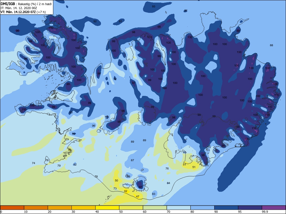
Task: Click the '80' legend label
Action: coord(192,212)
